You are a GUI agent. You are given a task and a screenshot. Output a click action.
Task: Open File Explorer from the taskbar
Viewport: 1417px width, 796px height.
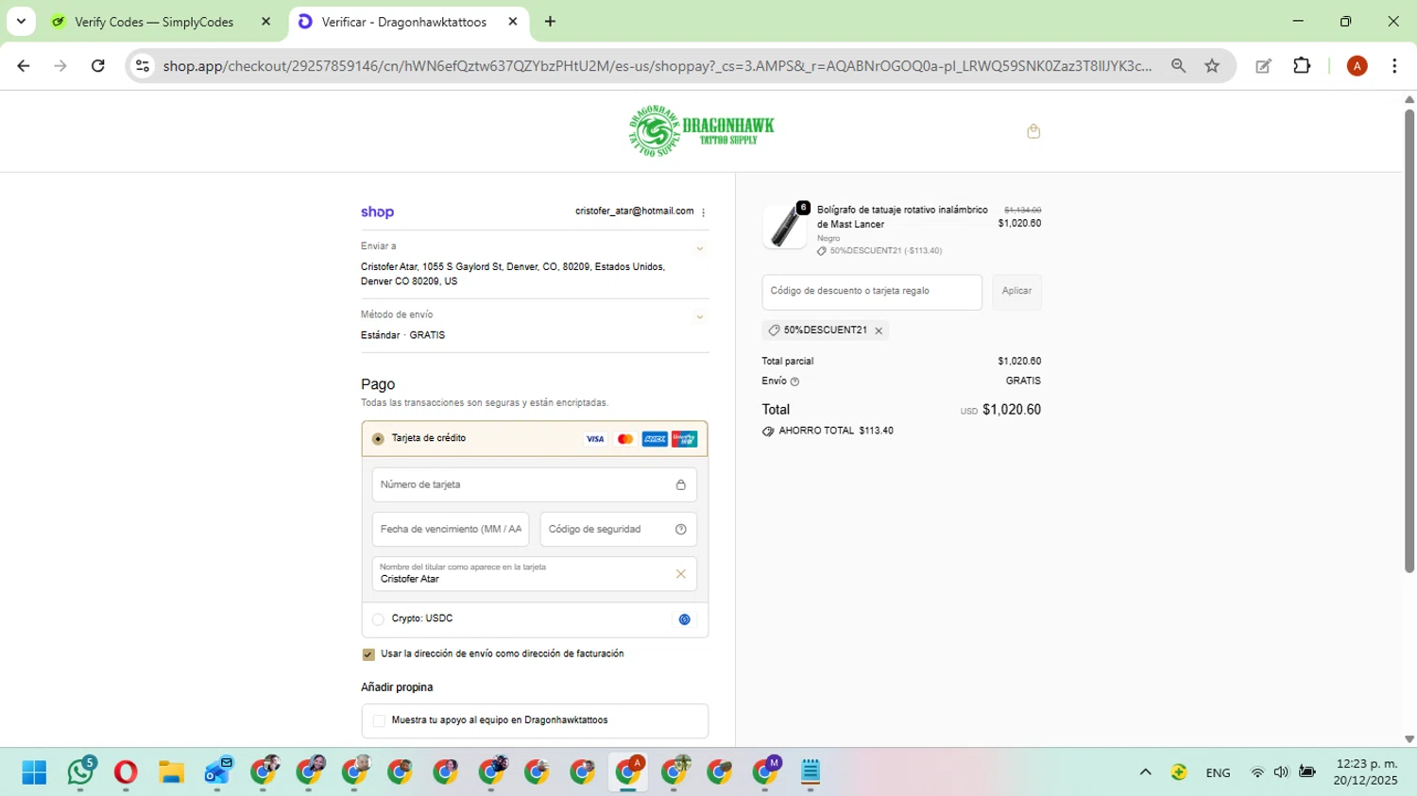pos(171,772)
